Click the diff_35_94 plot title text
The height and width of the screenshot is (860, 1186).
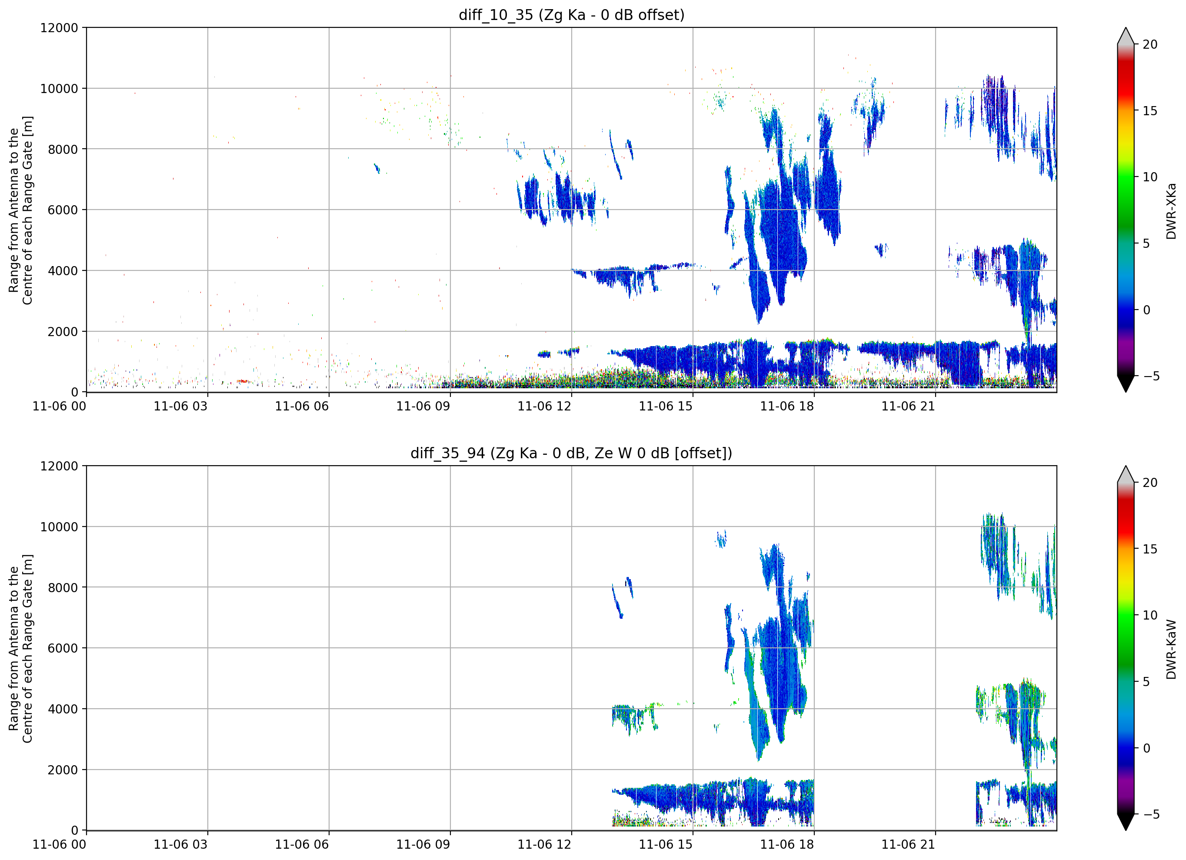[x=572, y=453]
